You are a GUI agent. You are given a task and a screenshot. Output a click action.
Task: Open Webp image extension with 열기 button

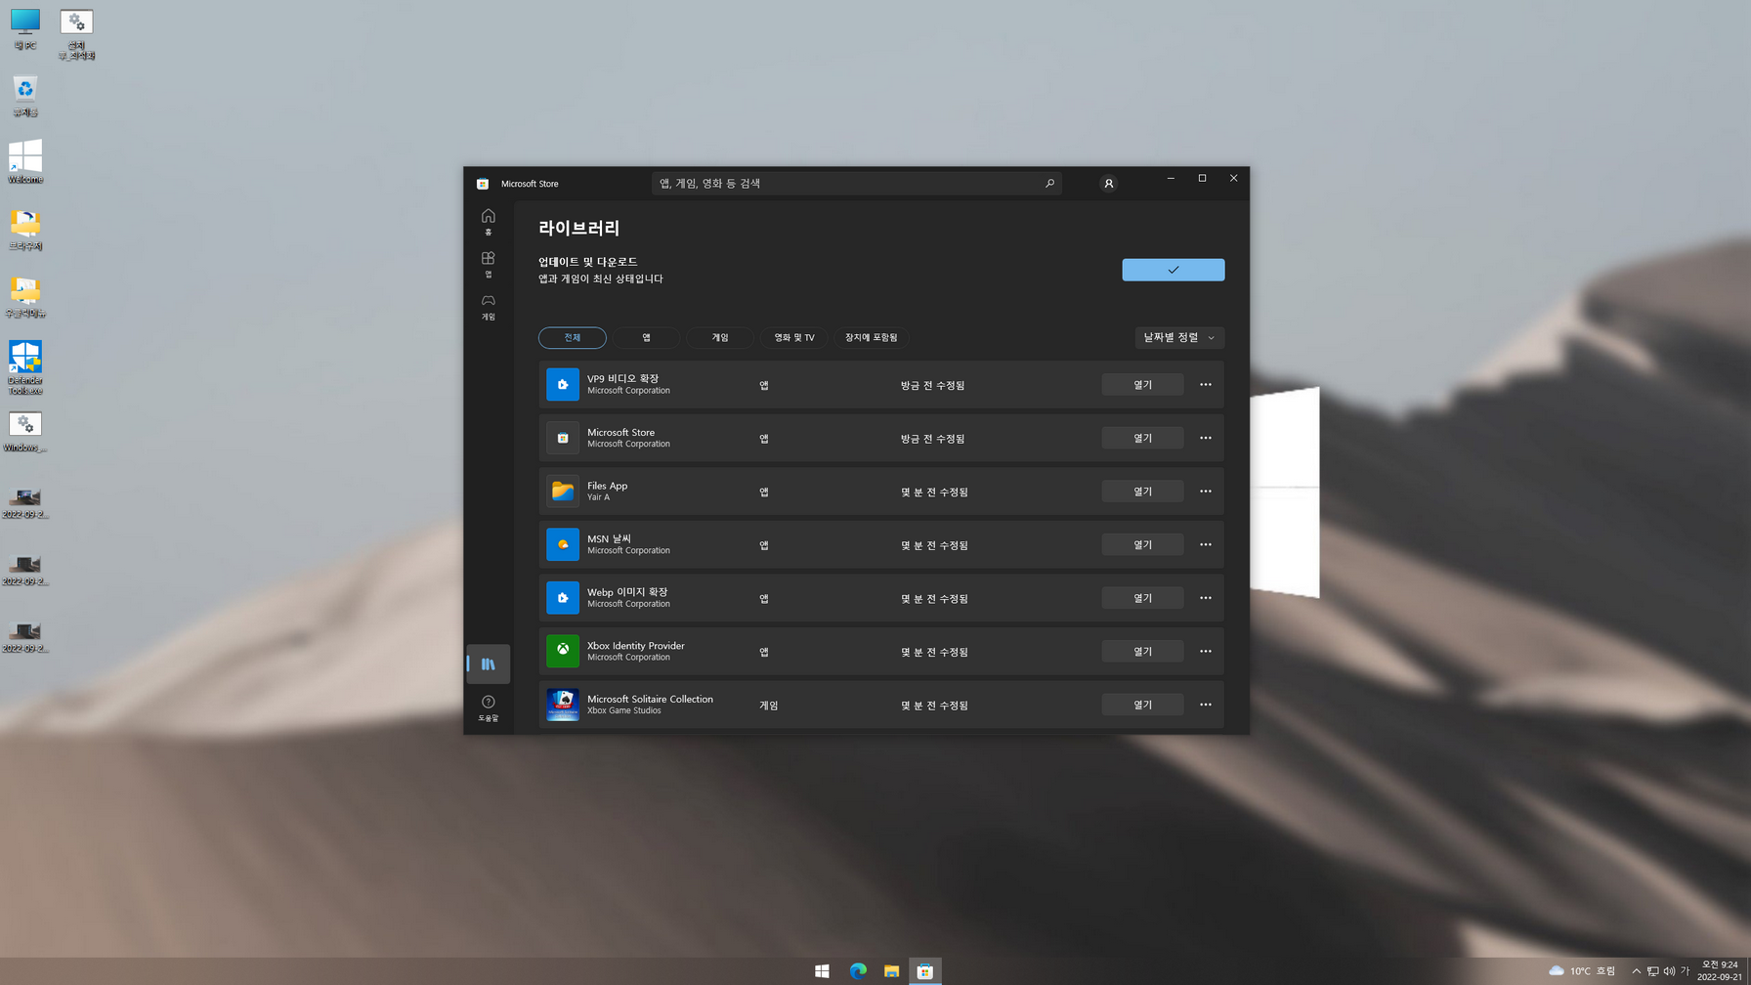(x=1142, y=597)
